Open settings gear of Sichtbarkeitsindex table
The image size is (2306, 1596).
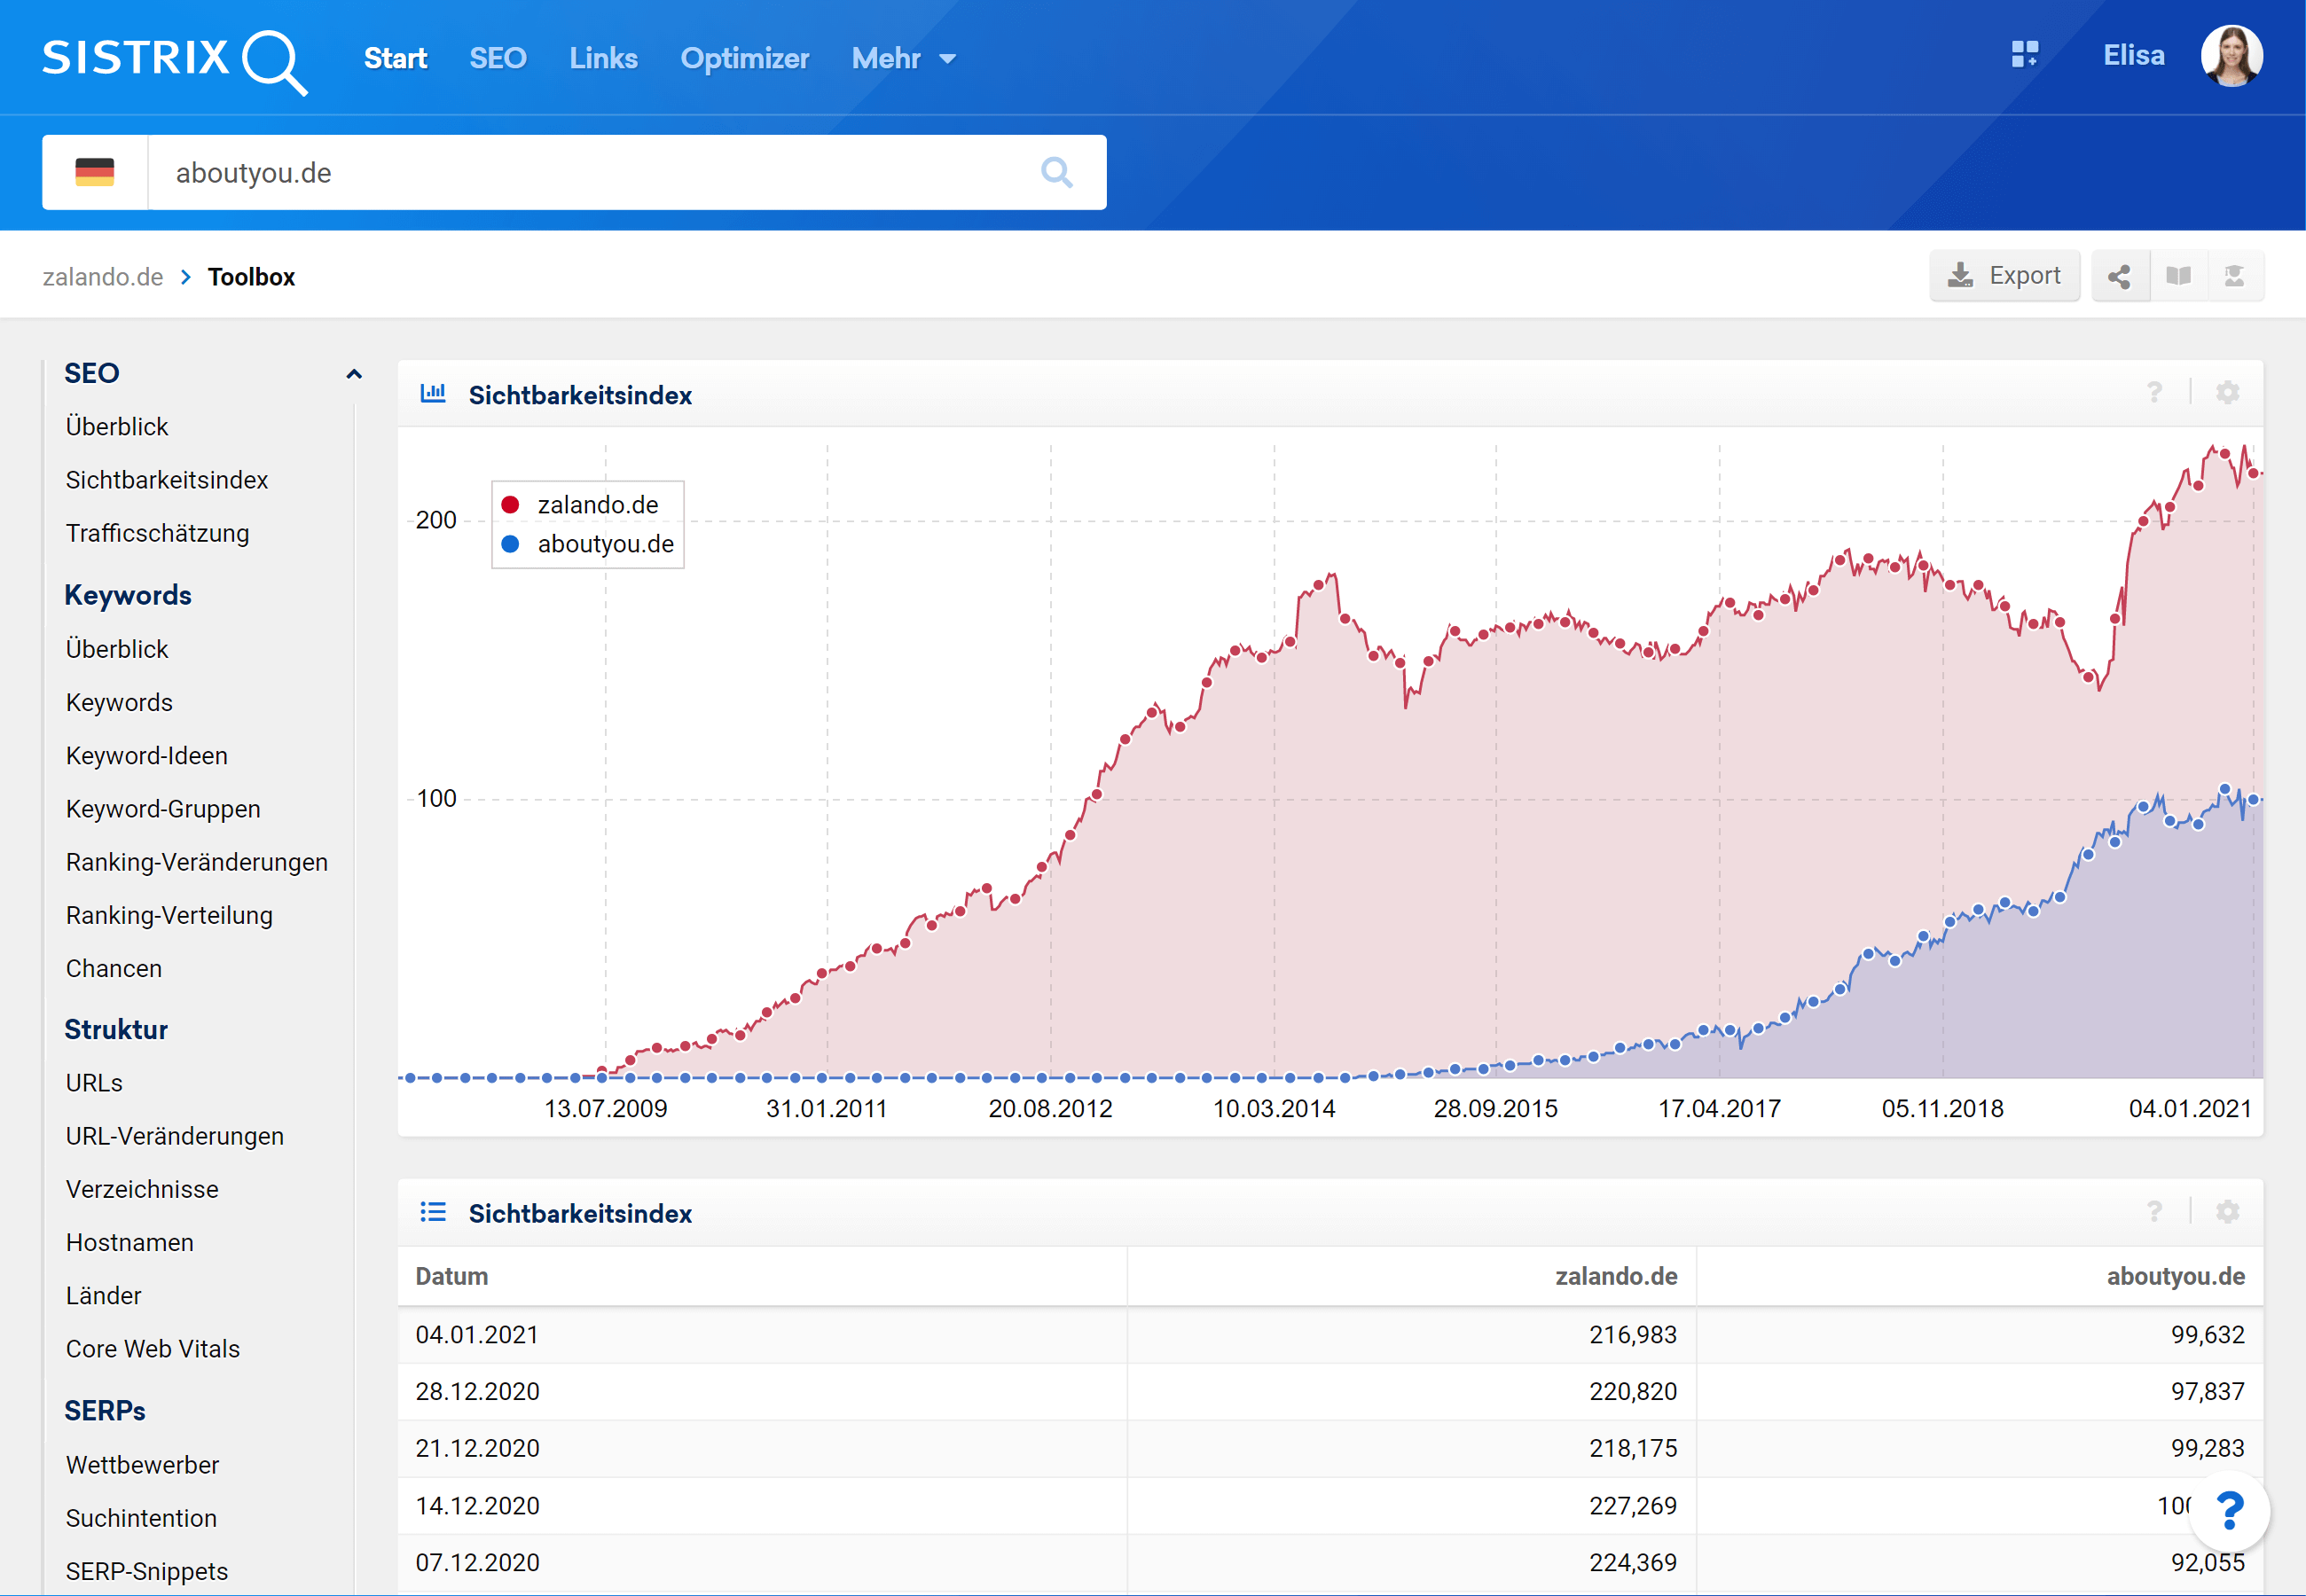tap(2227, 1212)
